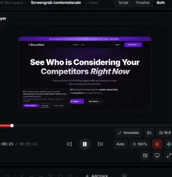This screenshot has height=177, width=172.
Task: Switch to the Timeline view tab
Action: (x=143, y=2)
